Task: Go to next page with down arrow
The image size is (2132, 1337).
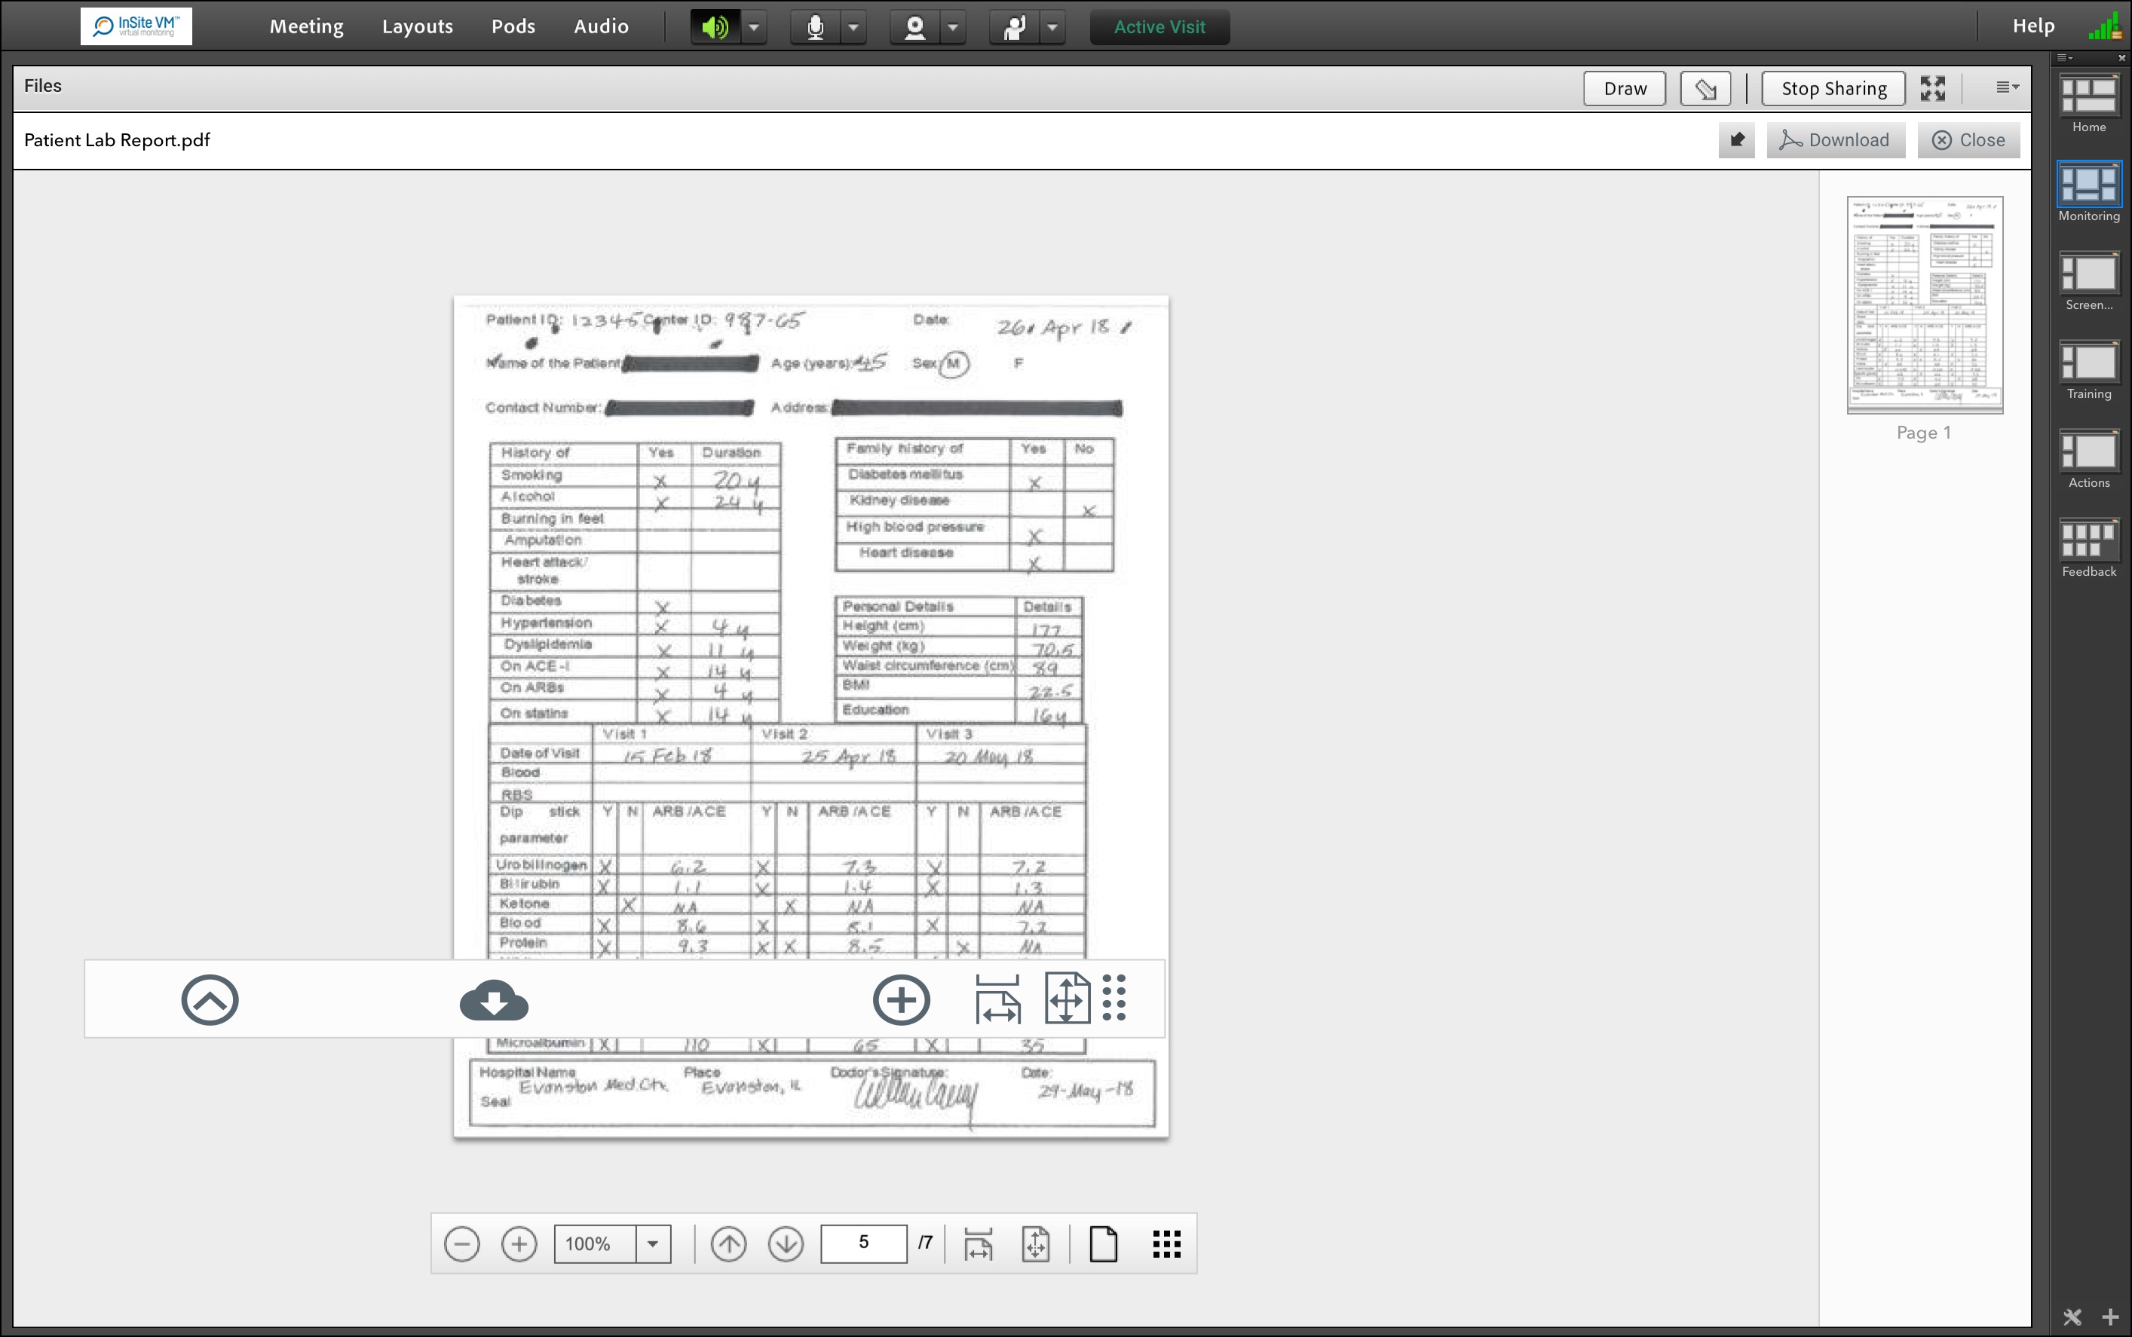Action: (x=786, y=1244)
